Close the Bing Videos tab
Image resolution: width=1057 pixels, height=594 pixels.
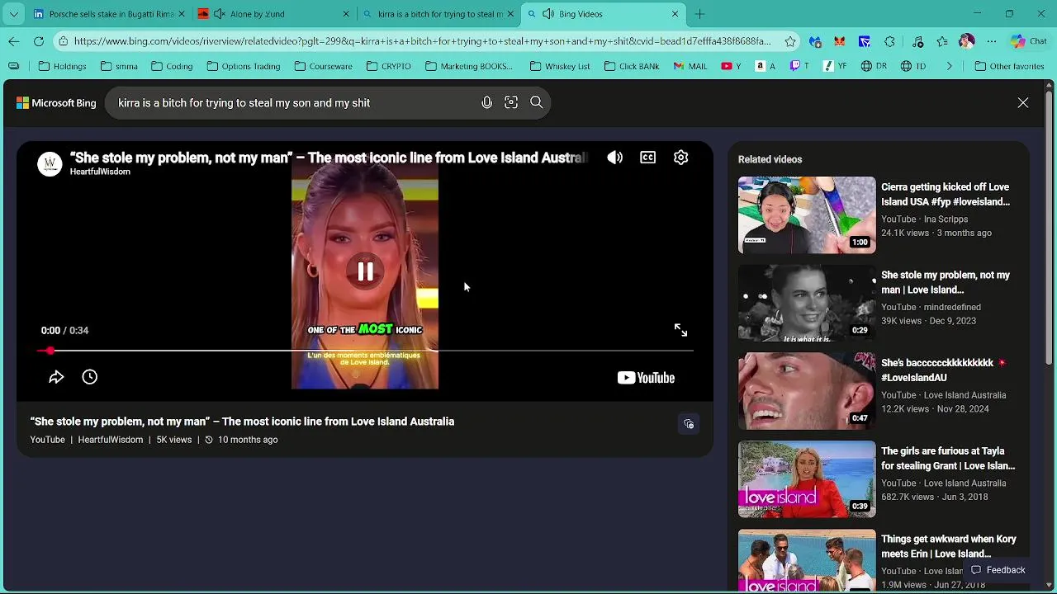pos(675,14)
